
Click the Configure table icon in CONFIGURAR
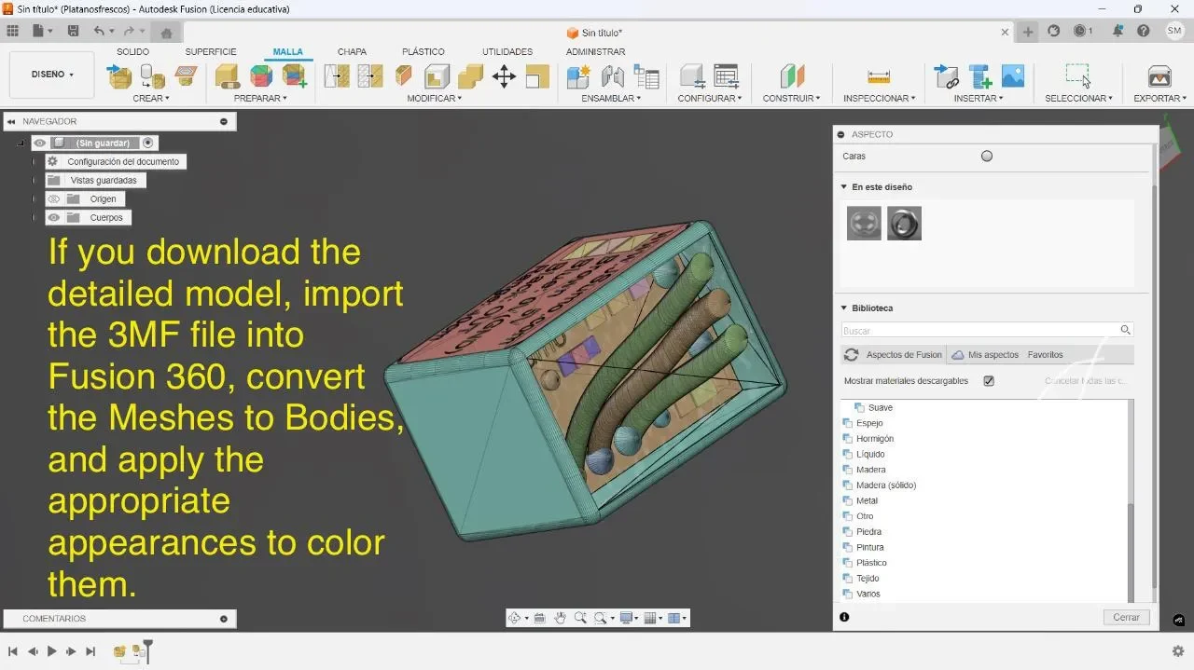pos(726,76)
